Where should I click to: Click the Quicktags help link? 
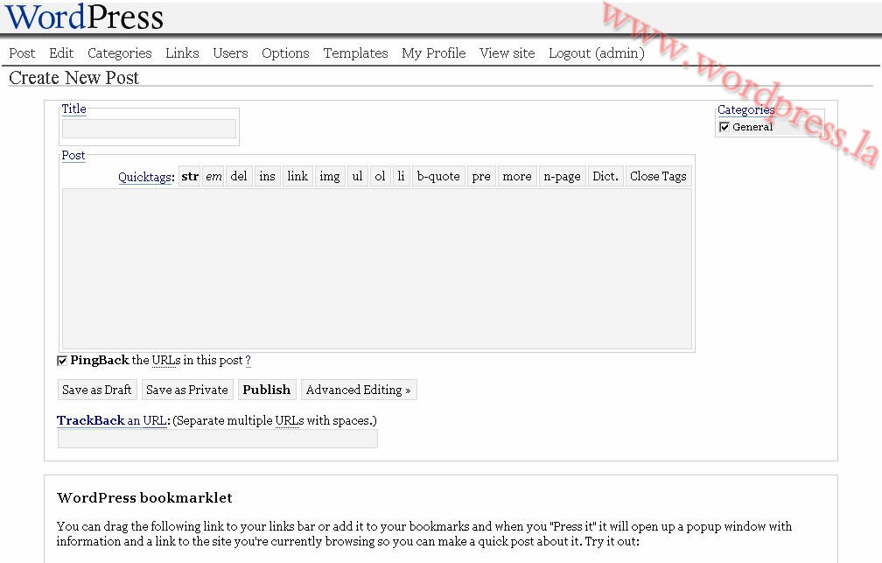(145, 177)
